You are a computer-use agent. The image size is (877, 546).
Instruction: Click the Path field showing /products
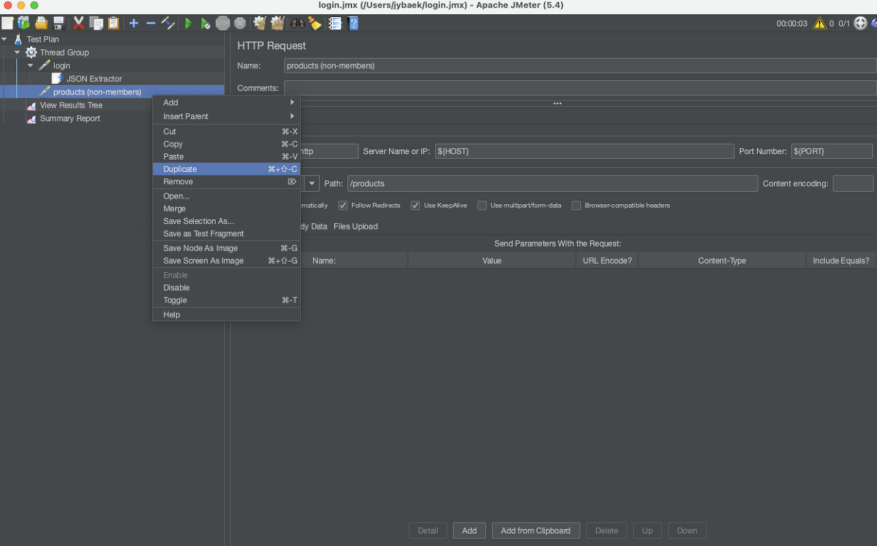553,184
